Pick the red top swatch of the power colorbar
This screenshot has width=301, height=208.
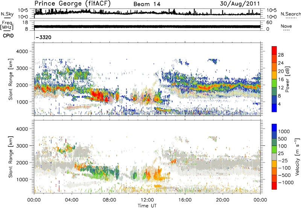pos(274,50)
